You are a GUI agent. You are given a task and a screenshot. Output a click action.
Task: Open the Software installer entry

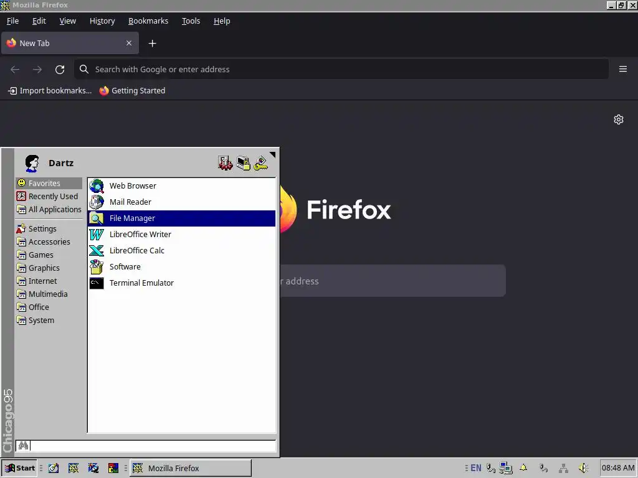182,267
